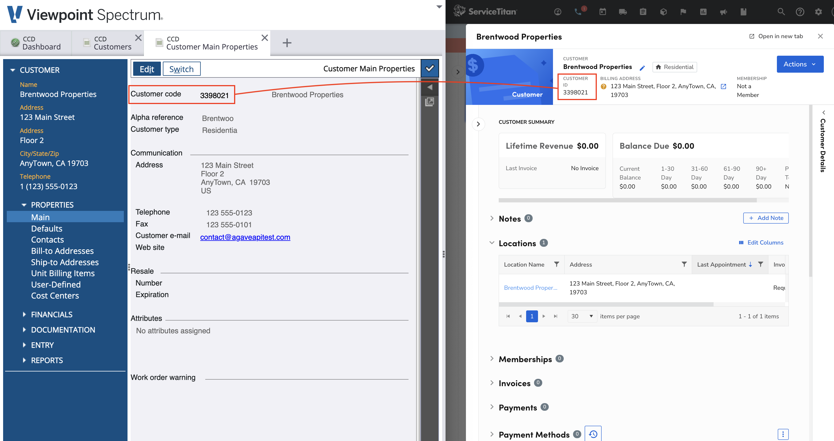Click the Edit button
The width and height of the screenshot is (834, 441).
coord(147,69)
